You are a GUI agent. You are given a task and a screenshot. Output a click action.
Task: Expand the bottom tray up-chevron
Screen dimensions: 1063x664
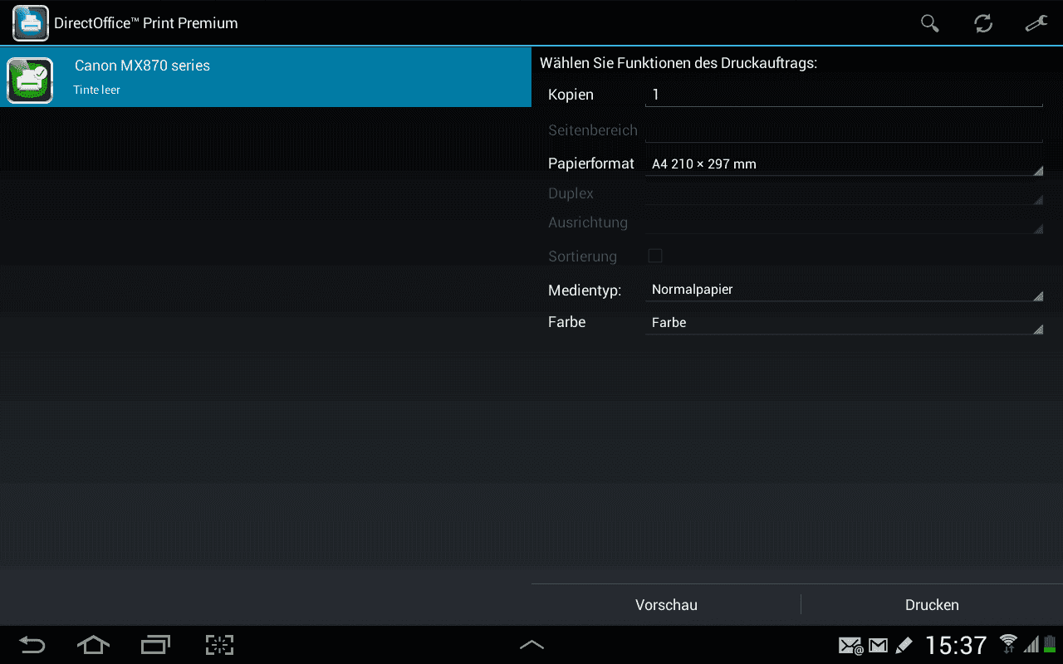[x=531, y=645]
